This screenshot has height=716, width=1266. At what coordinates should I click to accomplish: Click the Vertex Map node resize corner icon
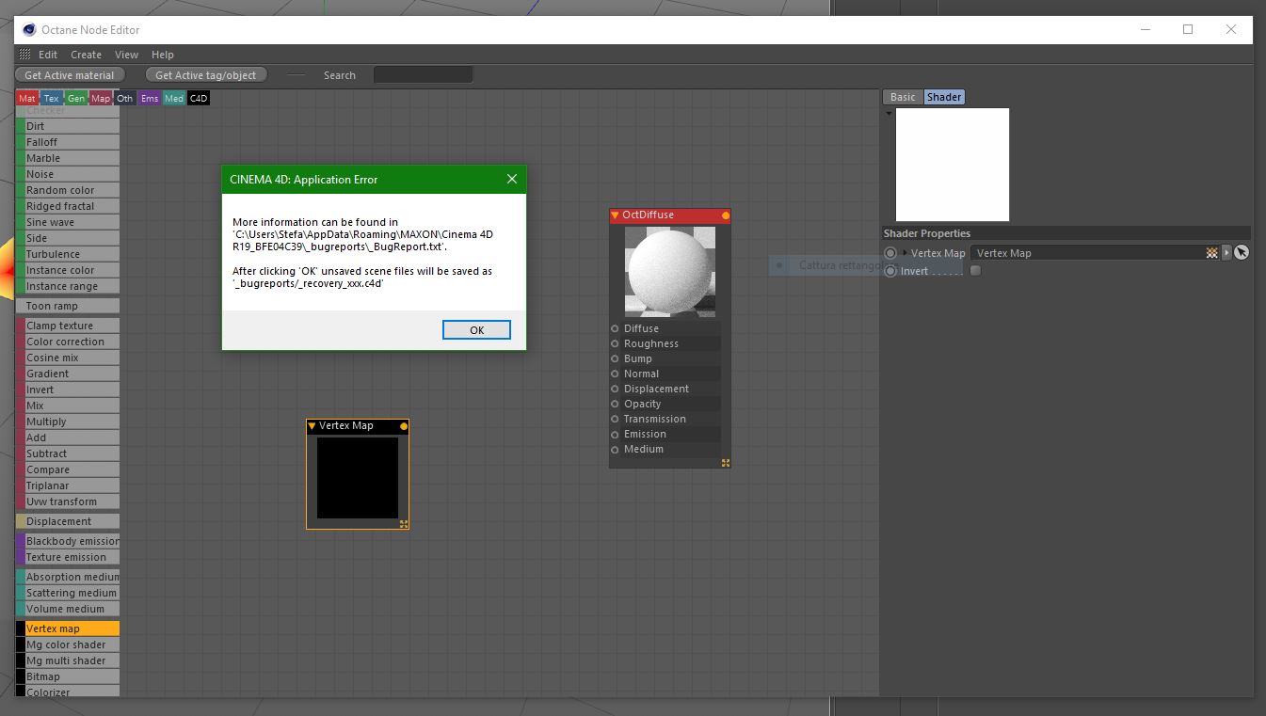tap(404, 524)
